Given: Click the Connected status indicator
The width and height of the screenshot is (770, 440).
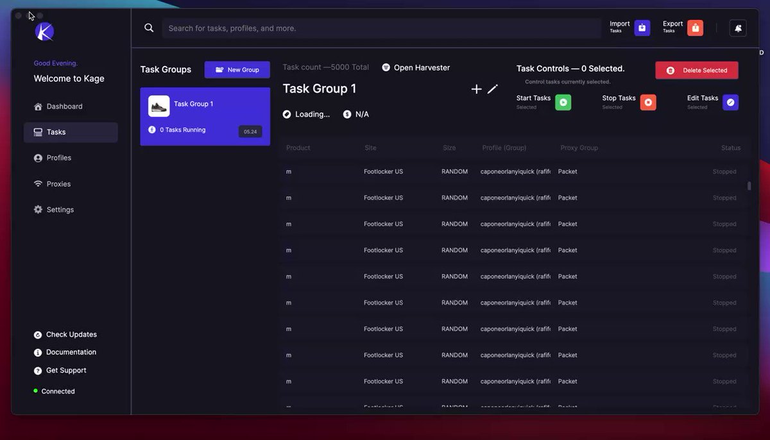Looking at the screenshot, I should (54, 391).
